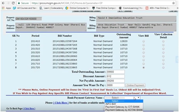
Task: Select View Collection Detail radio for row 6
Action: point(163,60)
